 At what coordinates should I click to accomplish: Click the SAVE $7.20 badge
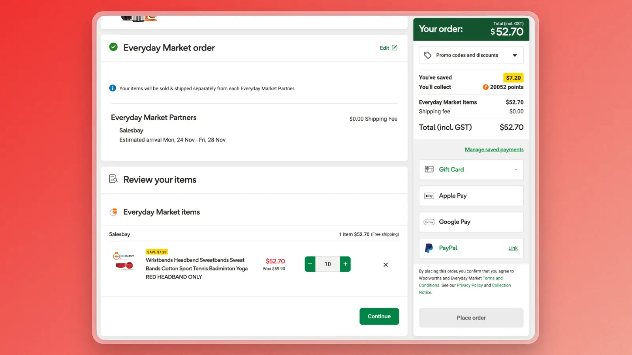coord(157,252)
